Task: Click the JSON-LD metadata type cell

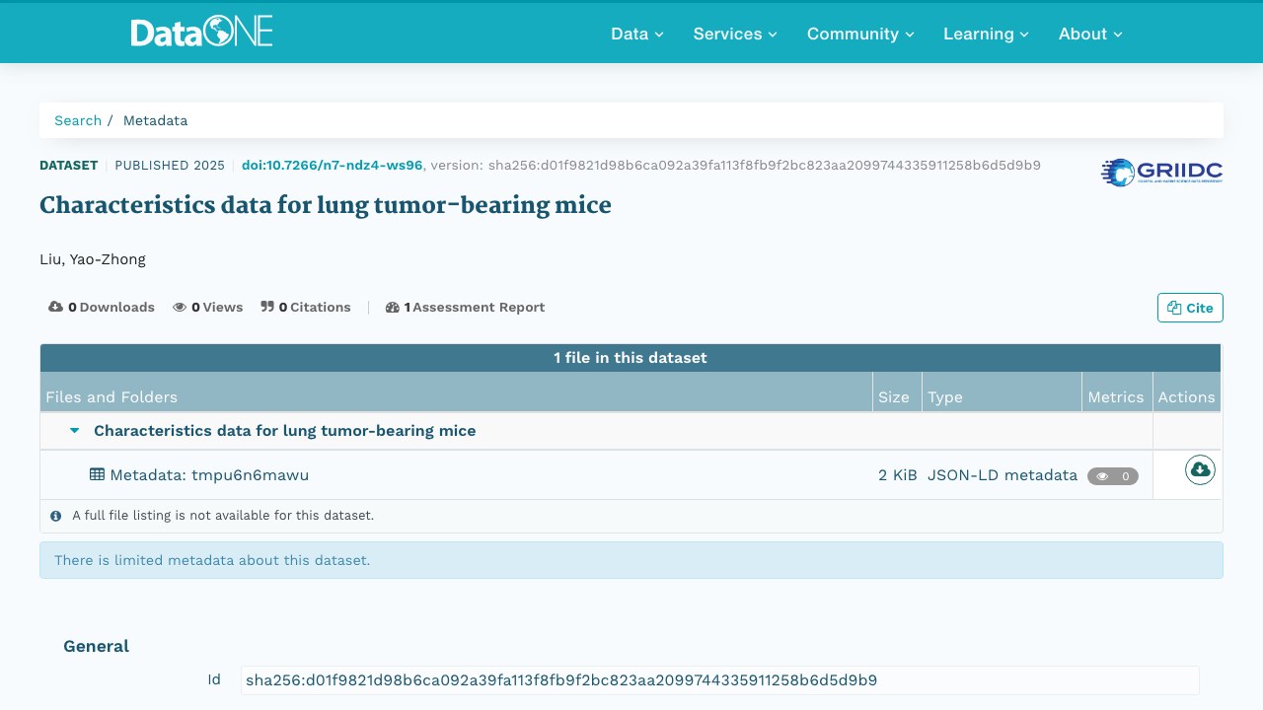Action: [1003, 475]
